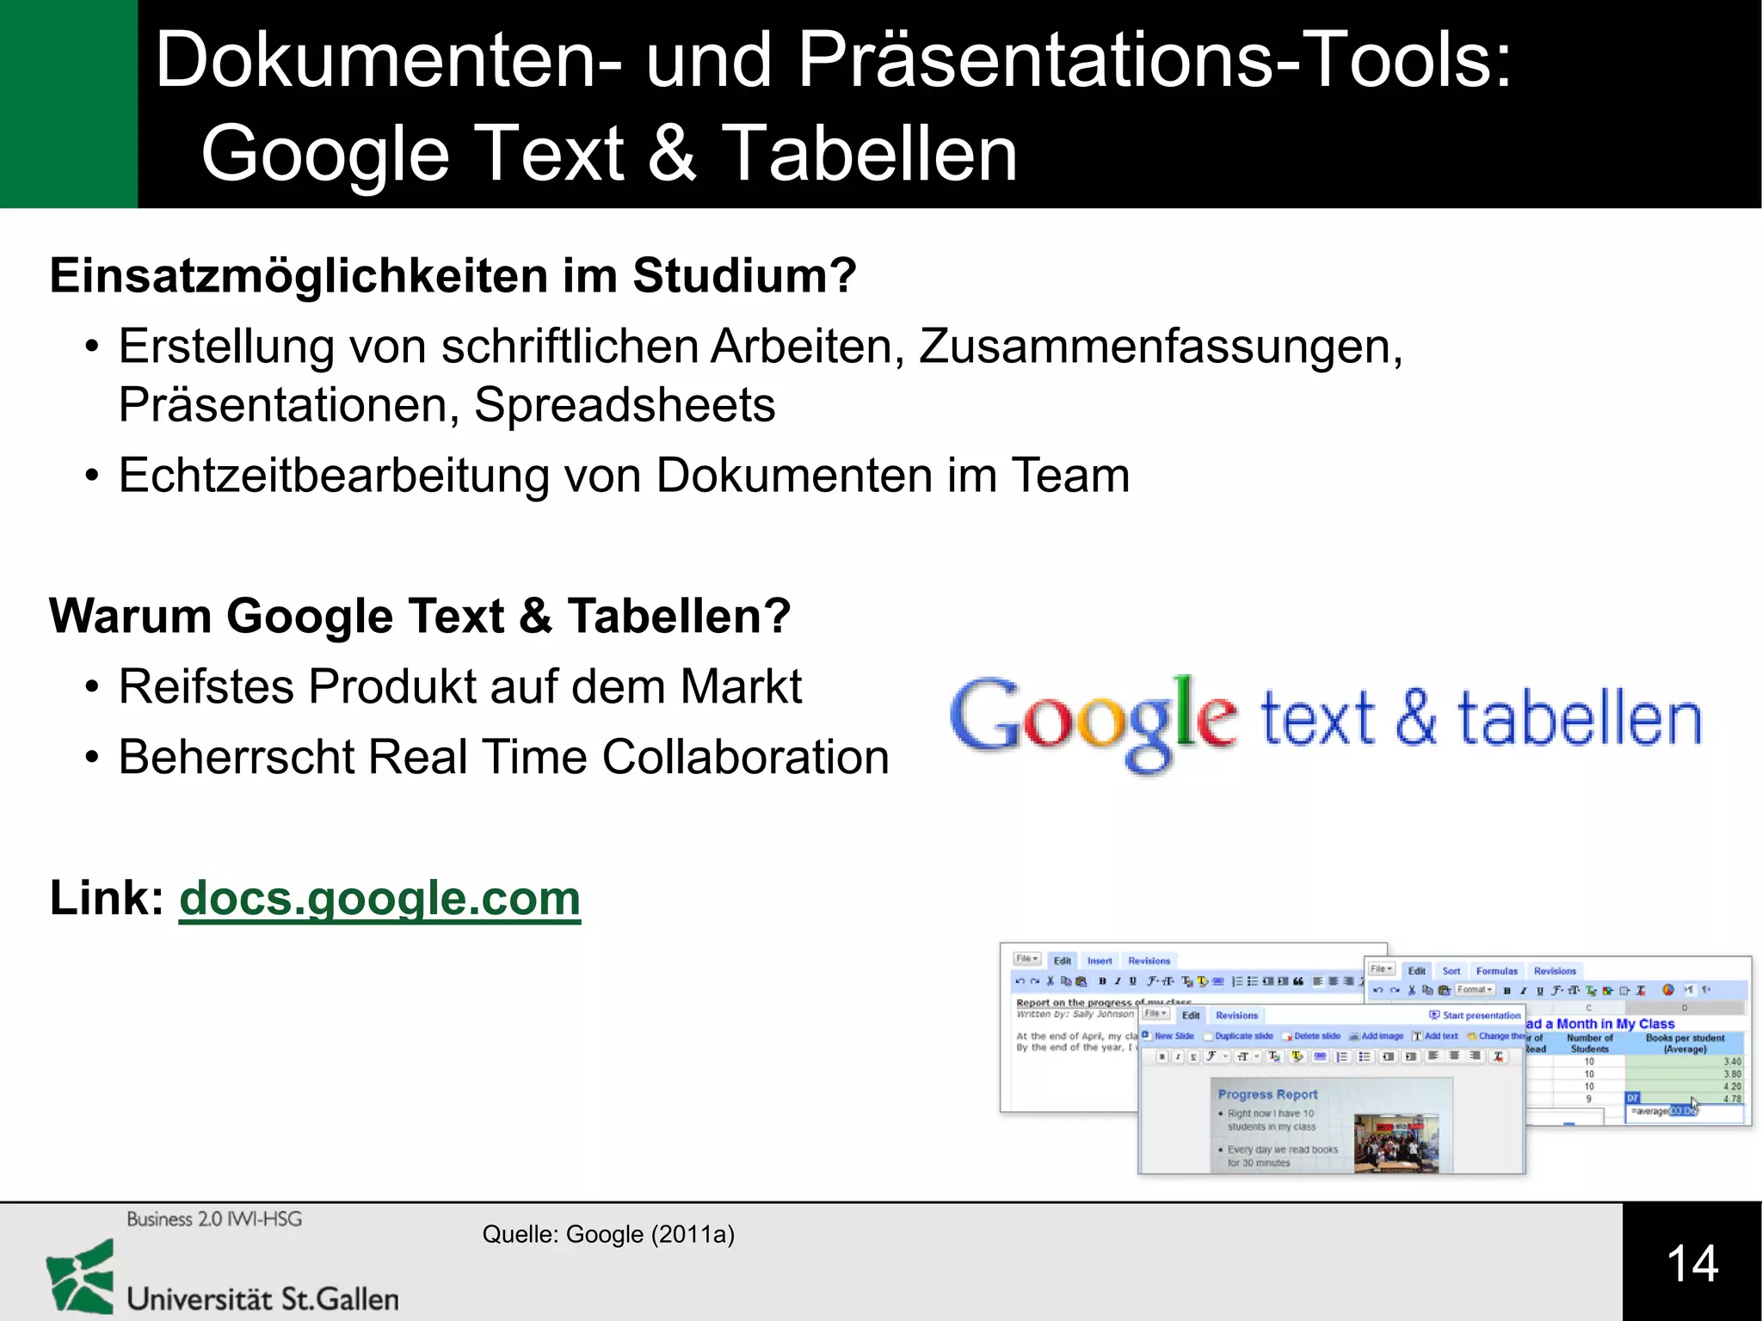This screenshot has height=1321, width=1762.
Task: Click Start presentation in the presentation editor
Action: 1475,1016
